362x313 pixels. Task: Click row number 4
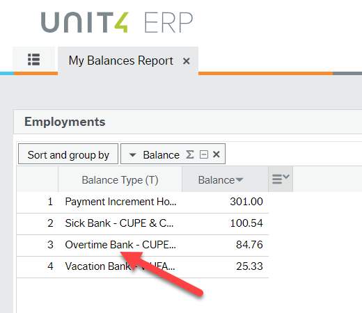click(x=50, y=266)
